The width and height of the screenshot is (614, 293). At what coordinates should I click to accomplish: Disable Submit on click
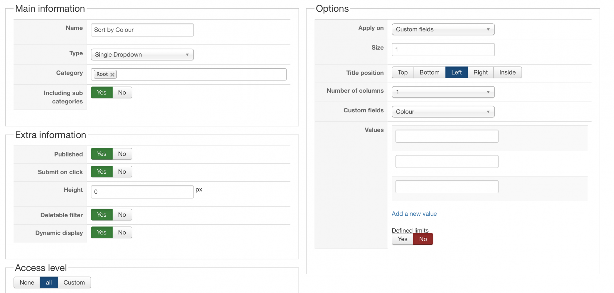point(122,172)
